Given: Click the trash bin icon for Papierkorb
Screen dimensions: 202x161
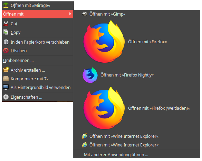Looking at the screenshot, I should click(x=6, y=42).
